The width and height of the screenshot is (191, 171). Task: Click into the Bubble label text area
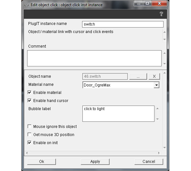118,114
